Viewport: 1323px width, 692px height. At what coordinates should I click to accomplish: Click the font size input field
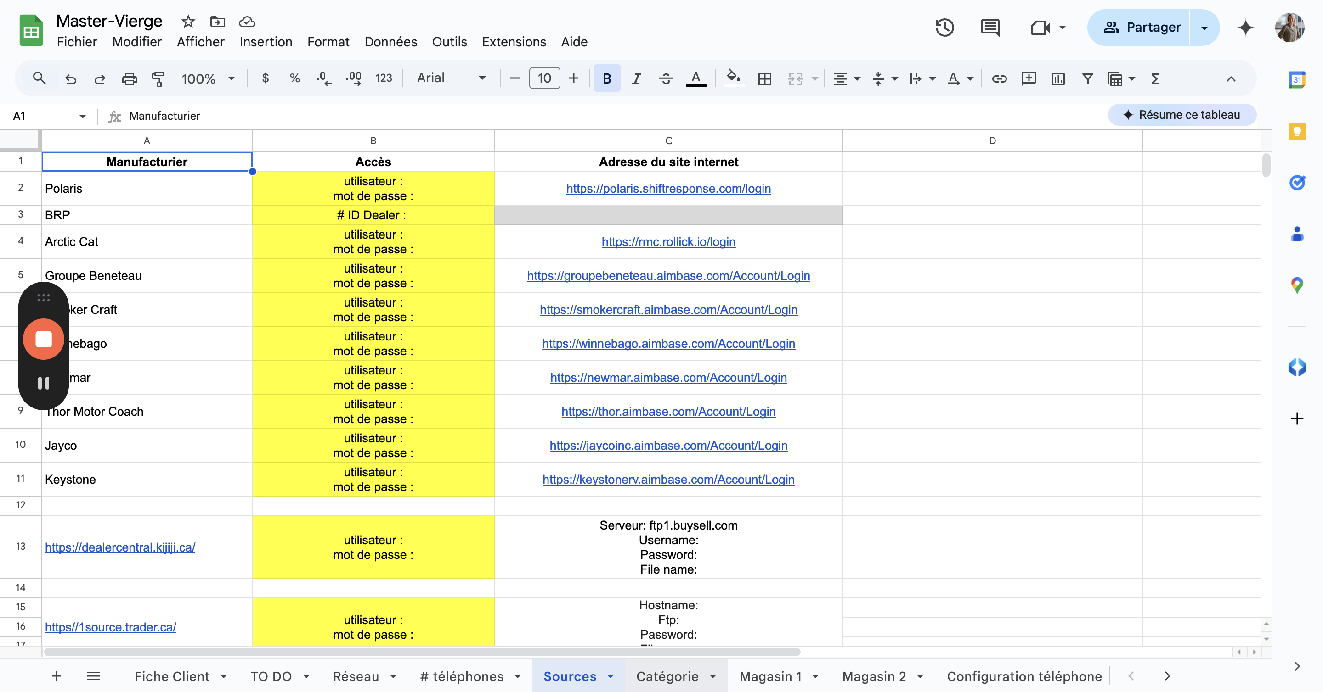(544, 78)
